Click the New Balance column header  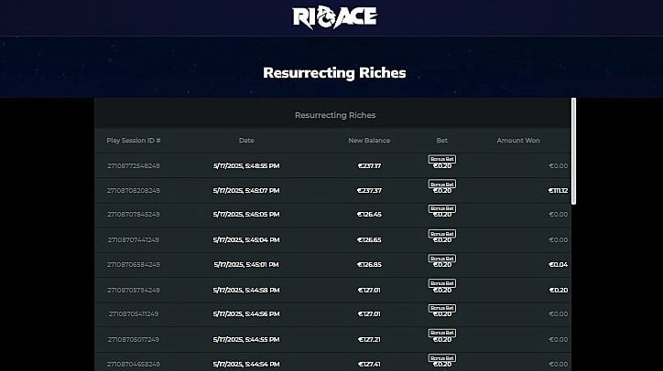(x=369, y=141)
